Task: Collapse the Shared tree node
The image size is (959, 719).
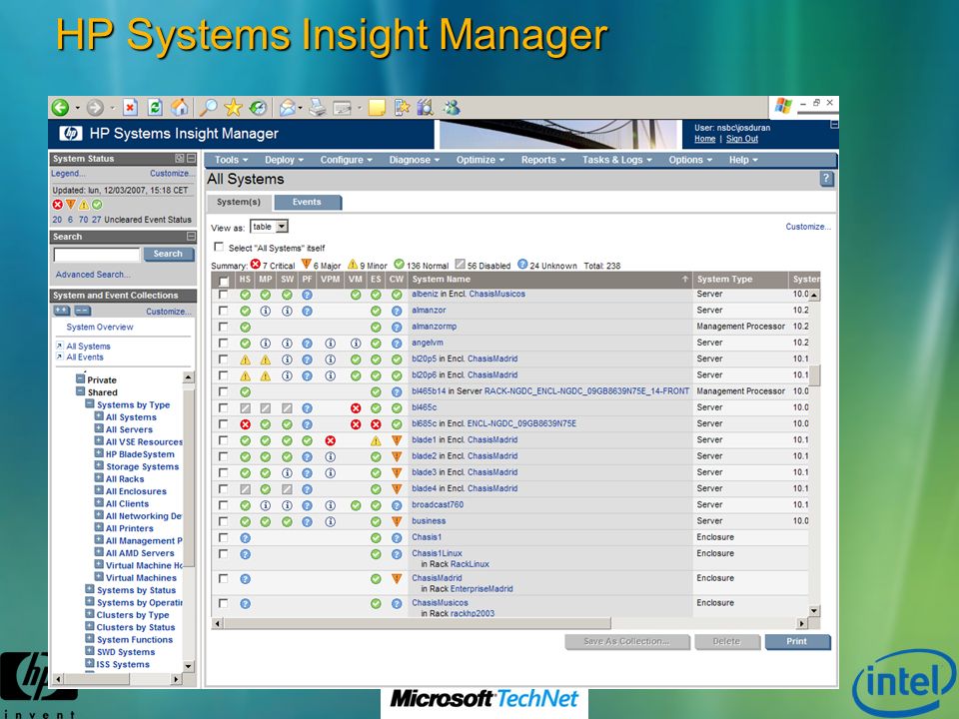Action: (80, 391)
